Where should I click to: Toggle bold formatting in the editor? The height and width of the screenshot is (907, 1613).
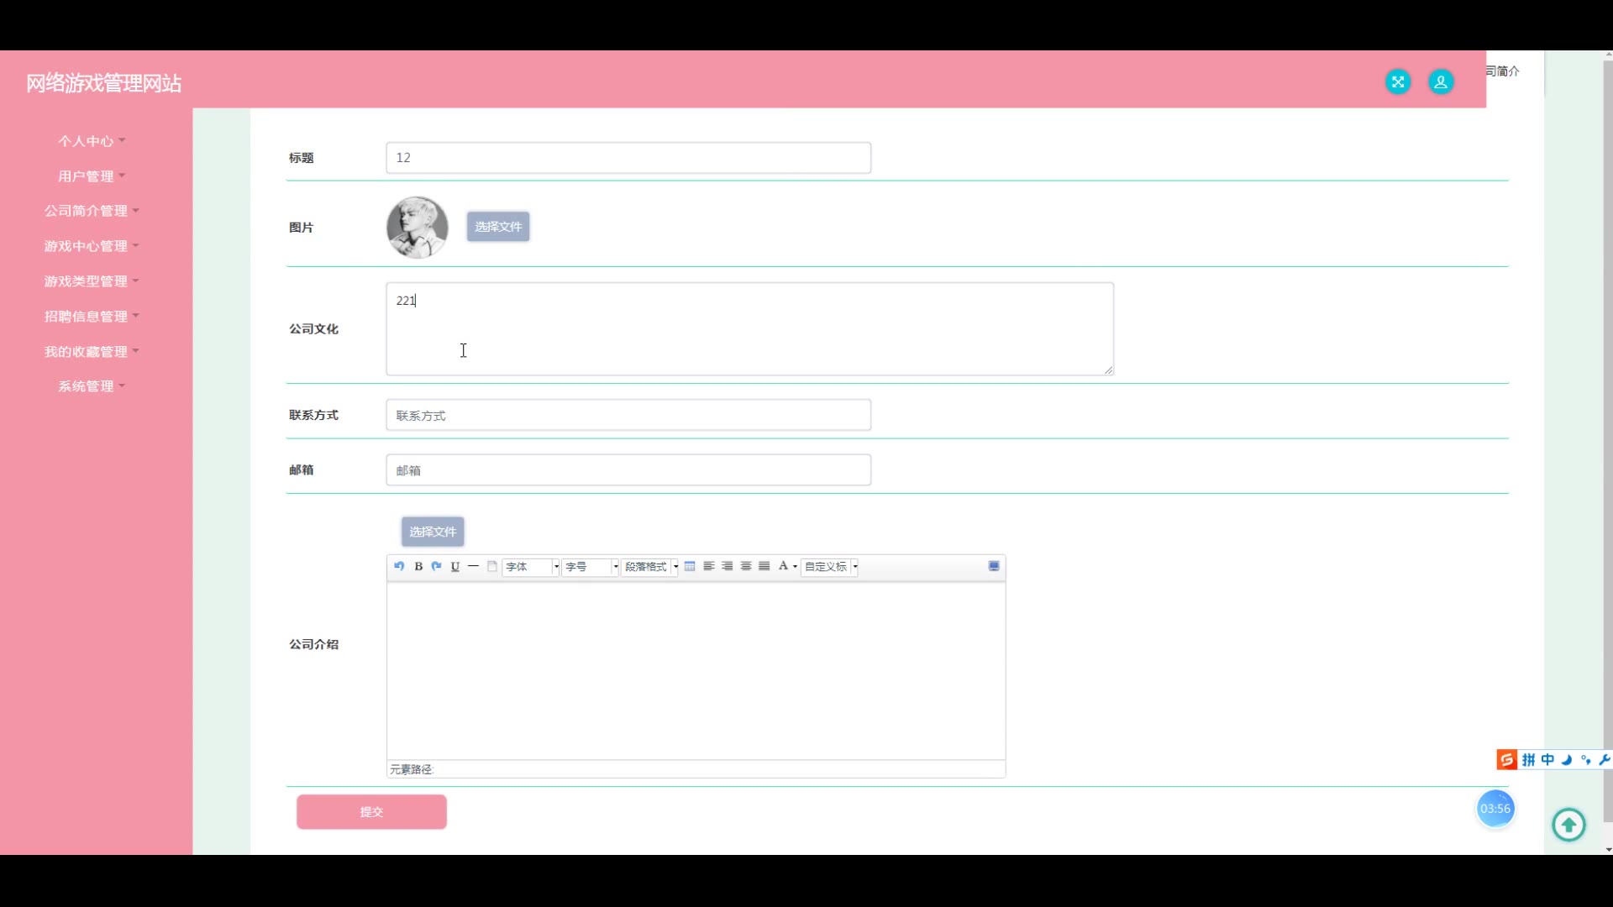coord(418,567)
